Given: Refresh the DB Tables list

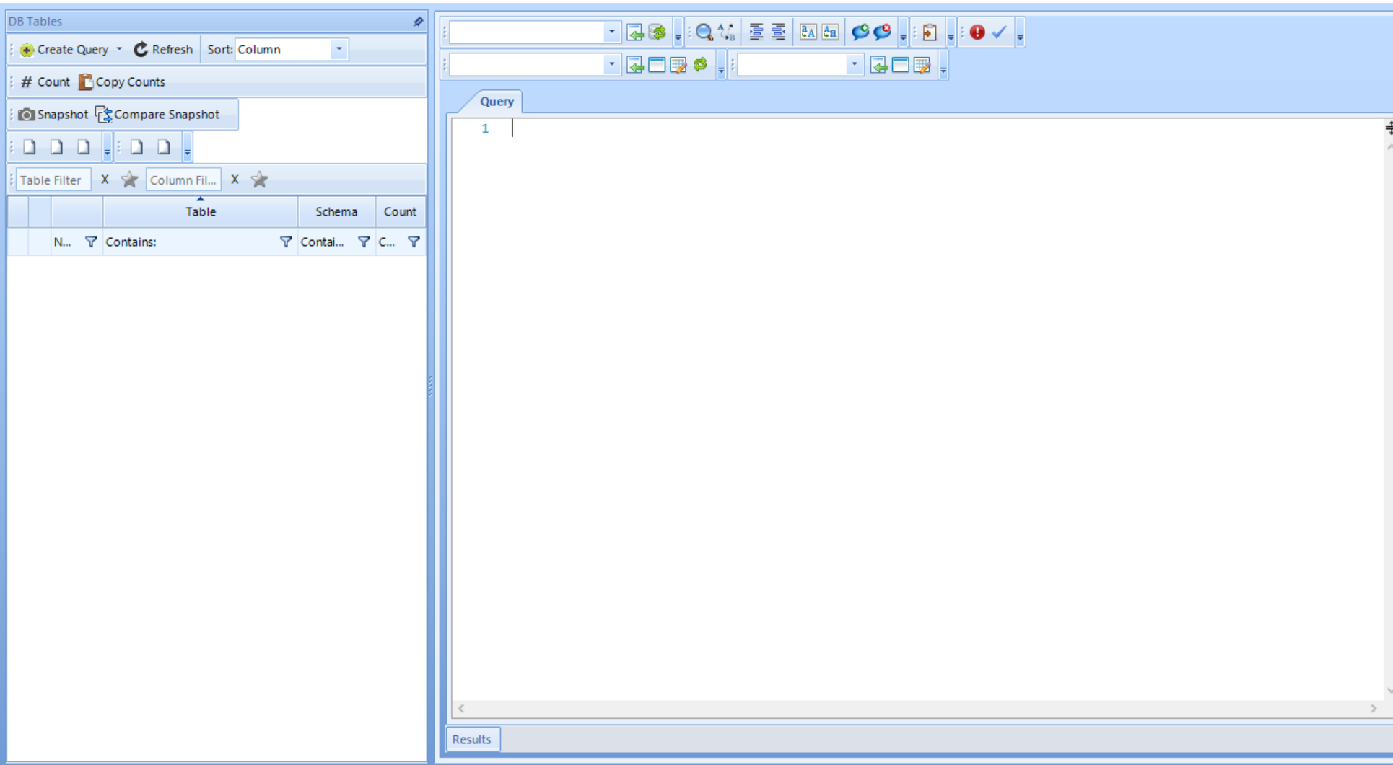Looking at the screenshot, I should coord(163,49).
